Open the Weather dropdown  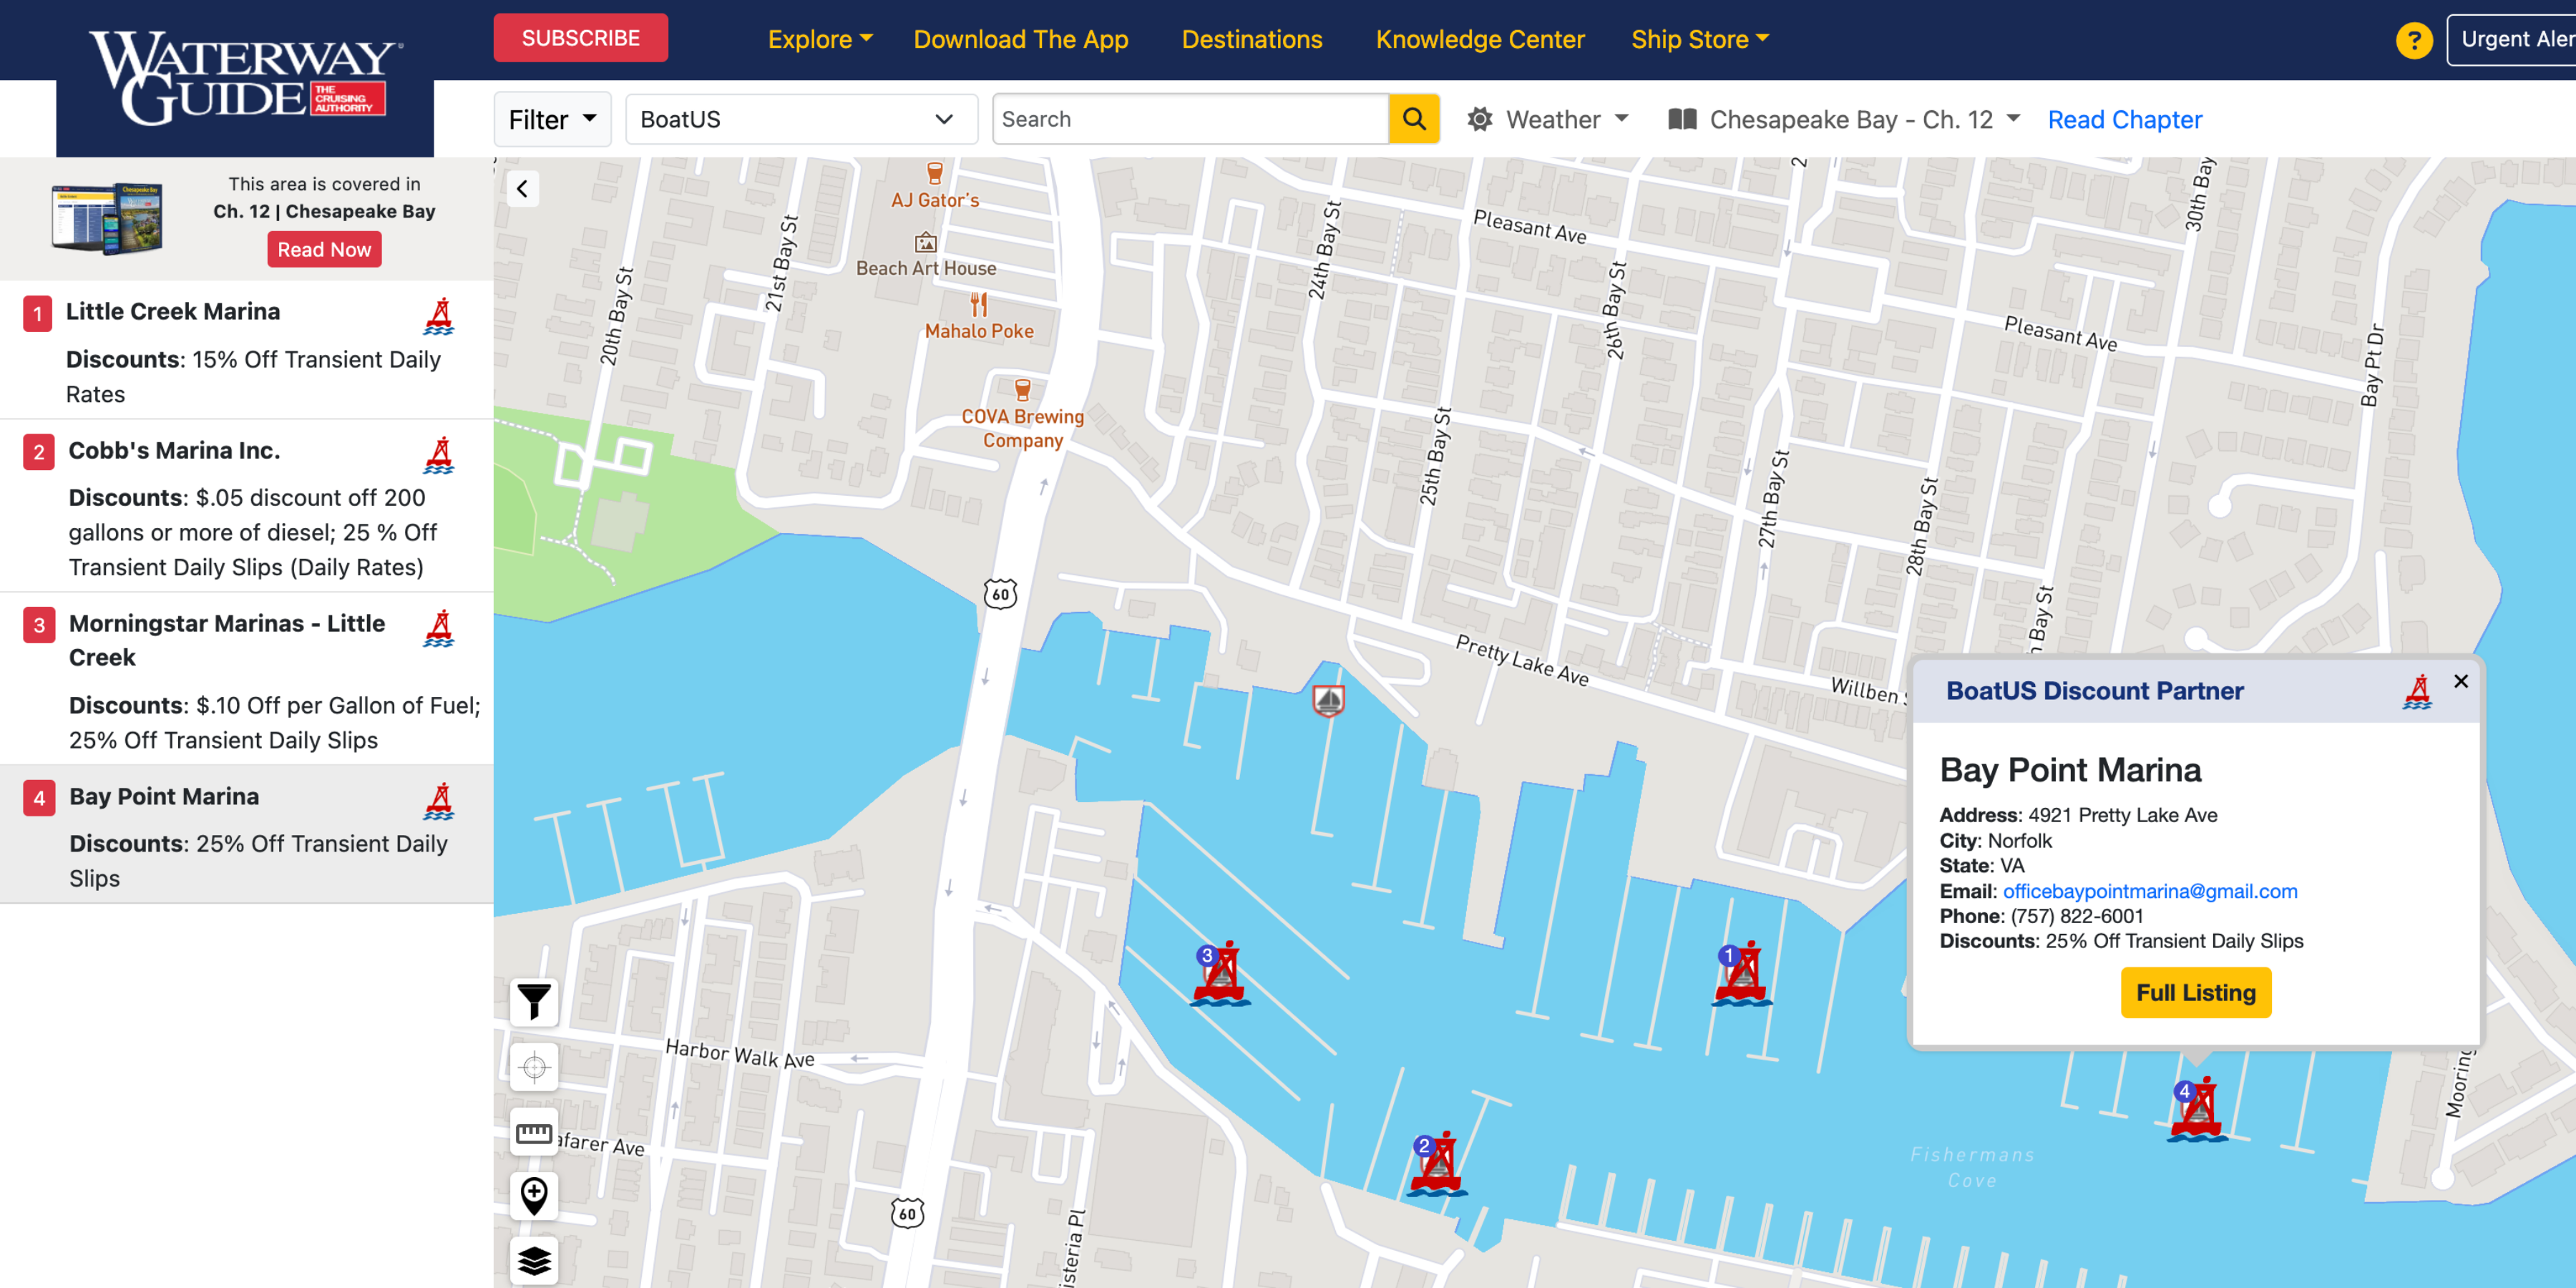[x=1548, y=120]
